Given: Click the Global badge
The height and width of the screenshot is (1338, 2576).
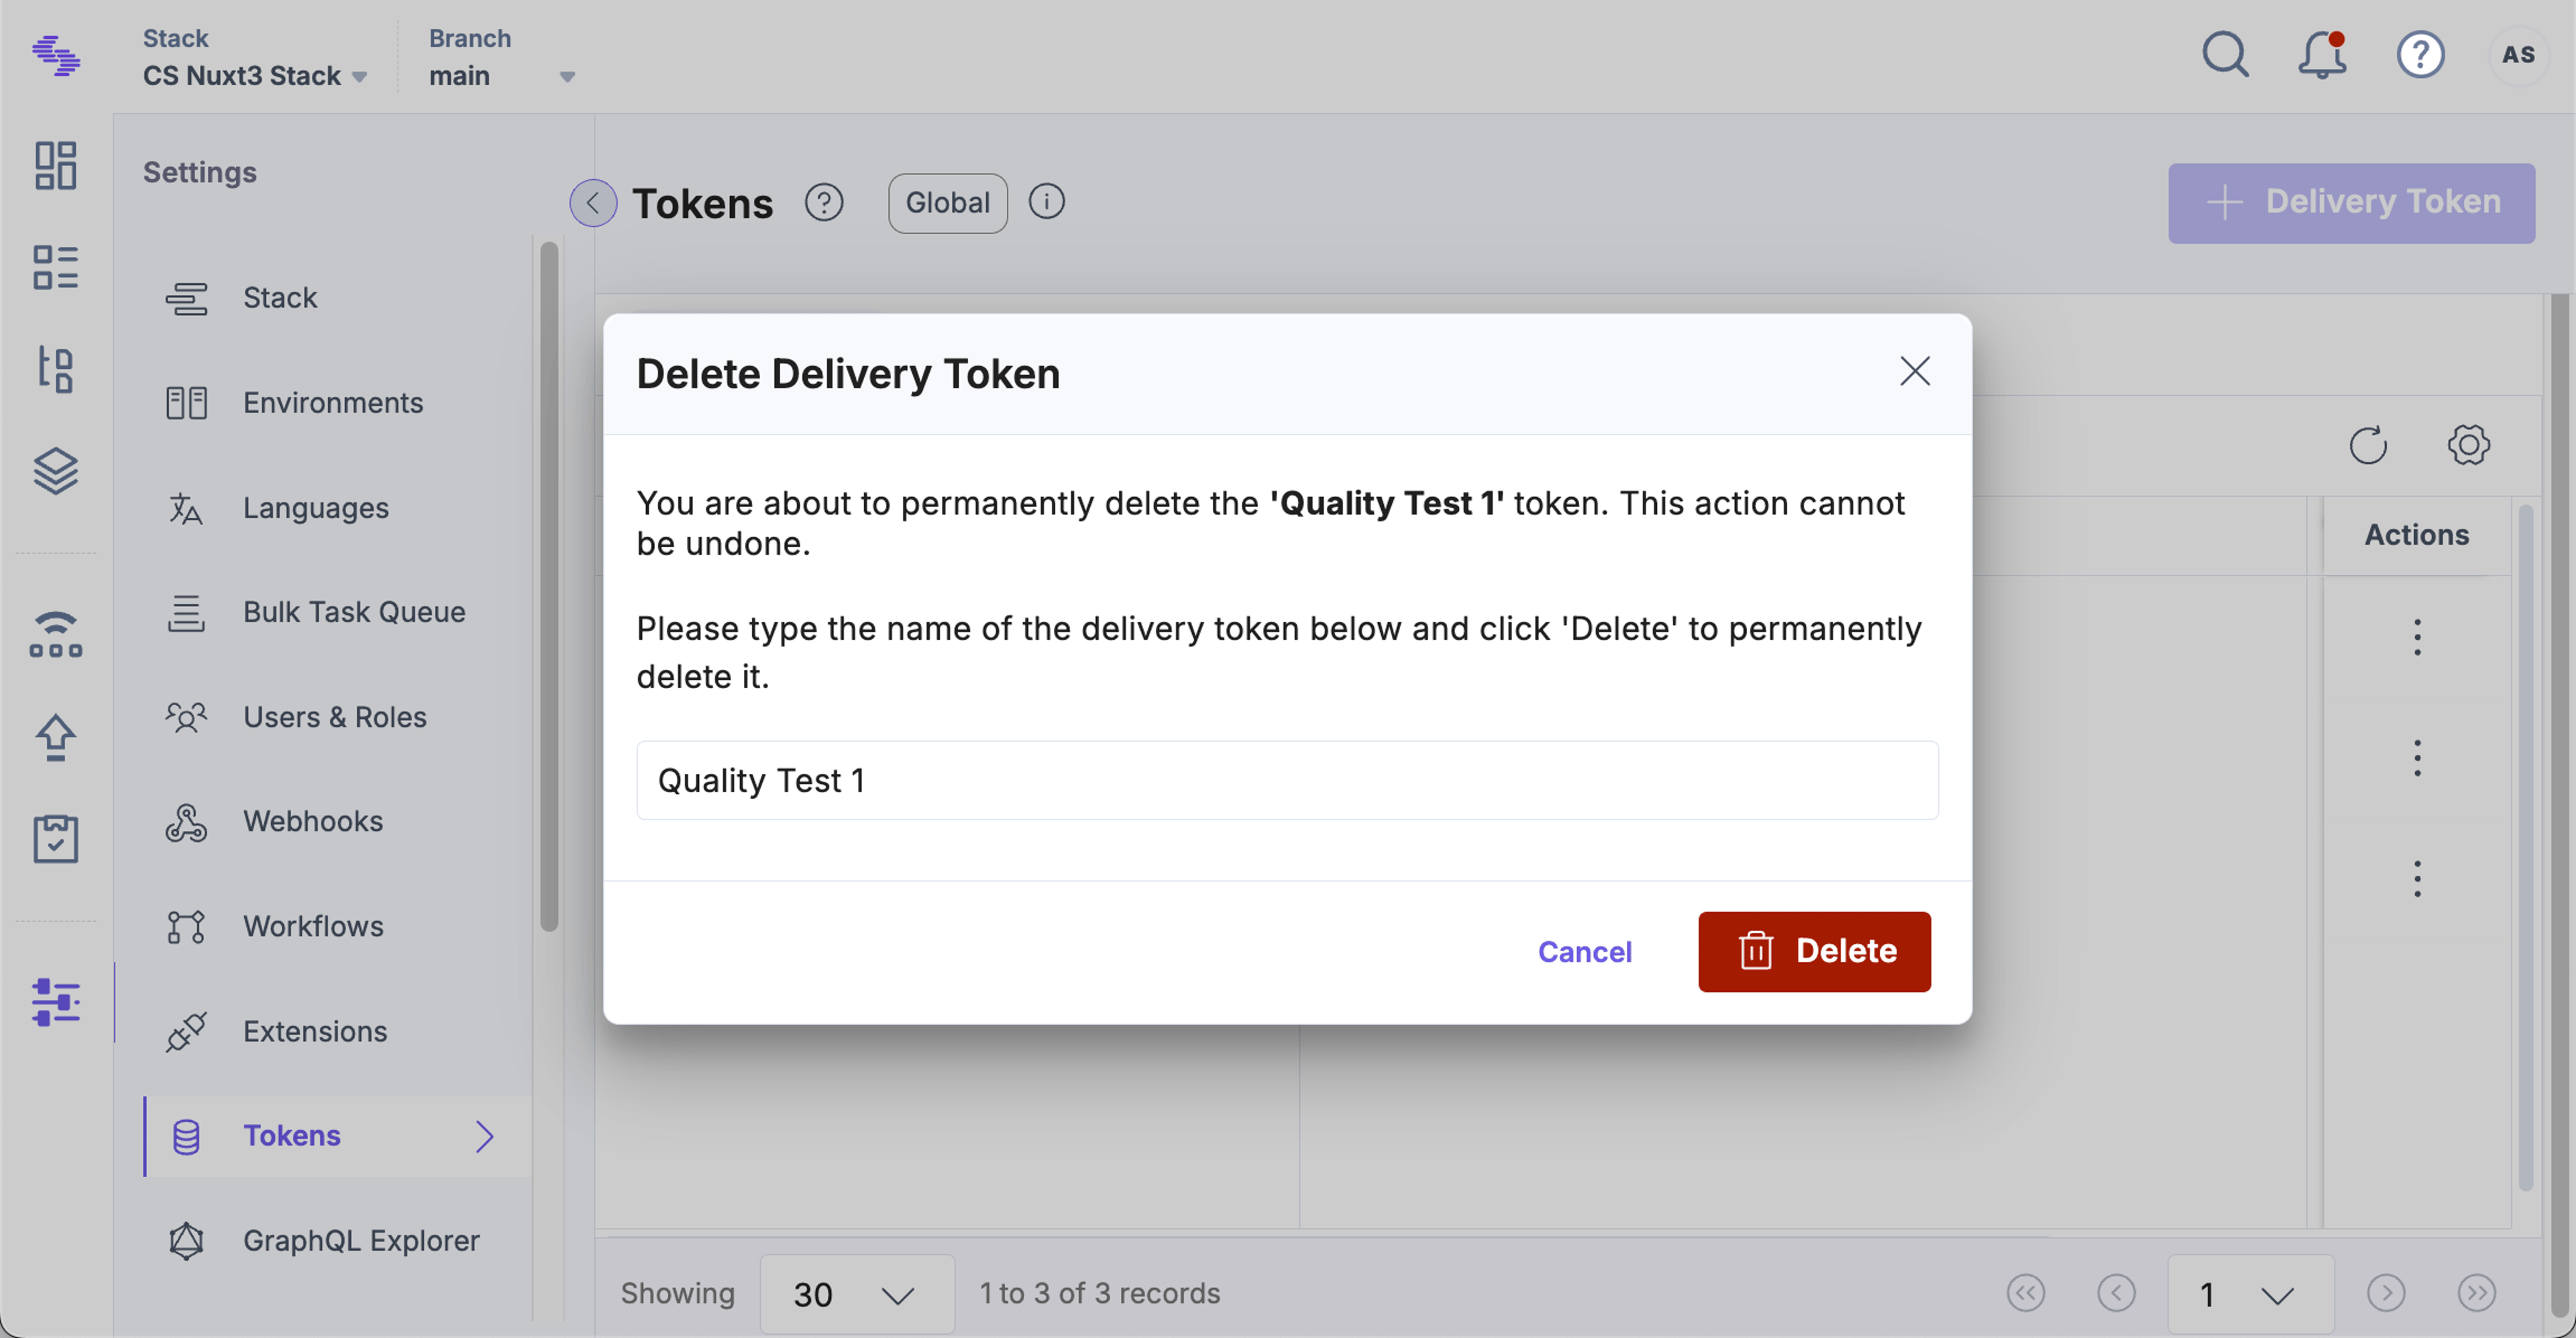Looking at the screenshot, I should 947,203.
